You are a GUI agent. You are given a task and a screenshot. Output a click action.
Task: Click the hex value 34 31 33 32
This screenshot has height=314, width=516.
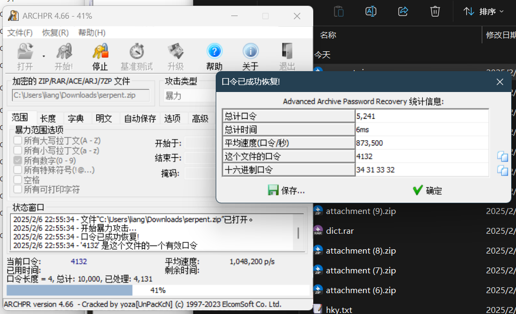[x=422, y=170]
